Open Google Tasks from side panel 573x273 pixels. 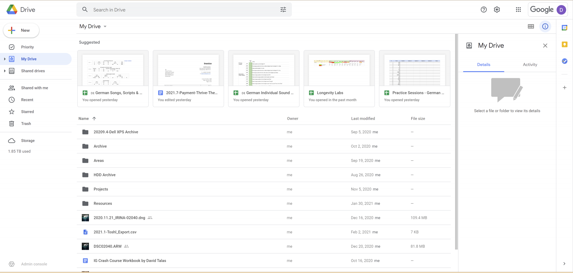click(x=564, y=61)
